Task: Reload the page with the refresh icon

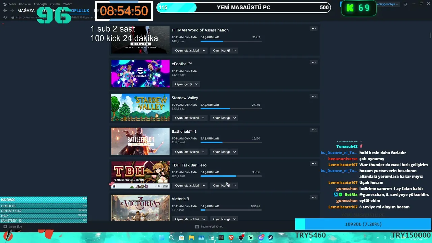Action: click(x=5, y=17)
